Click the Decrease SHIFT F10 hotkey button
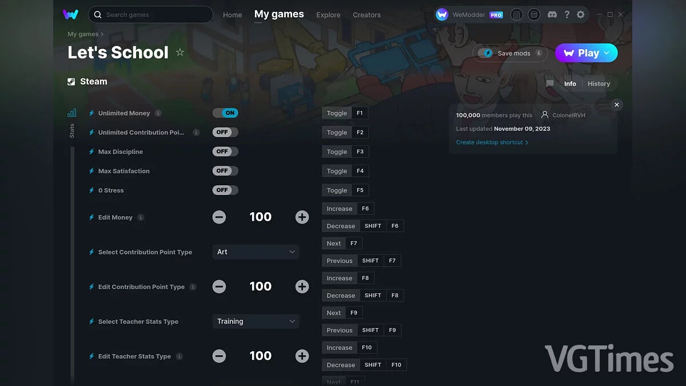686x386 pixels. pos(364,365)
